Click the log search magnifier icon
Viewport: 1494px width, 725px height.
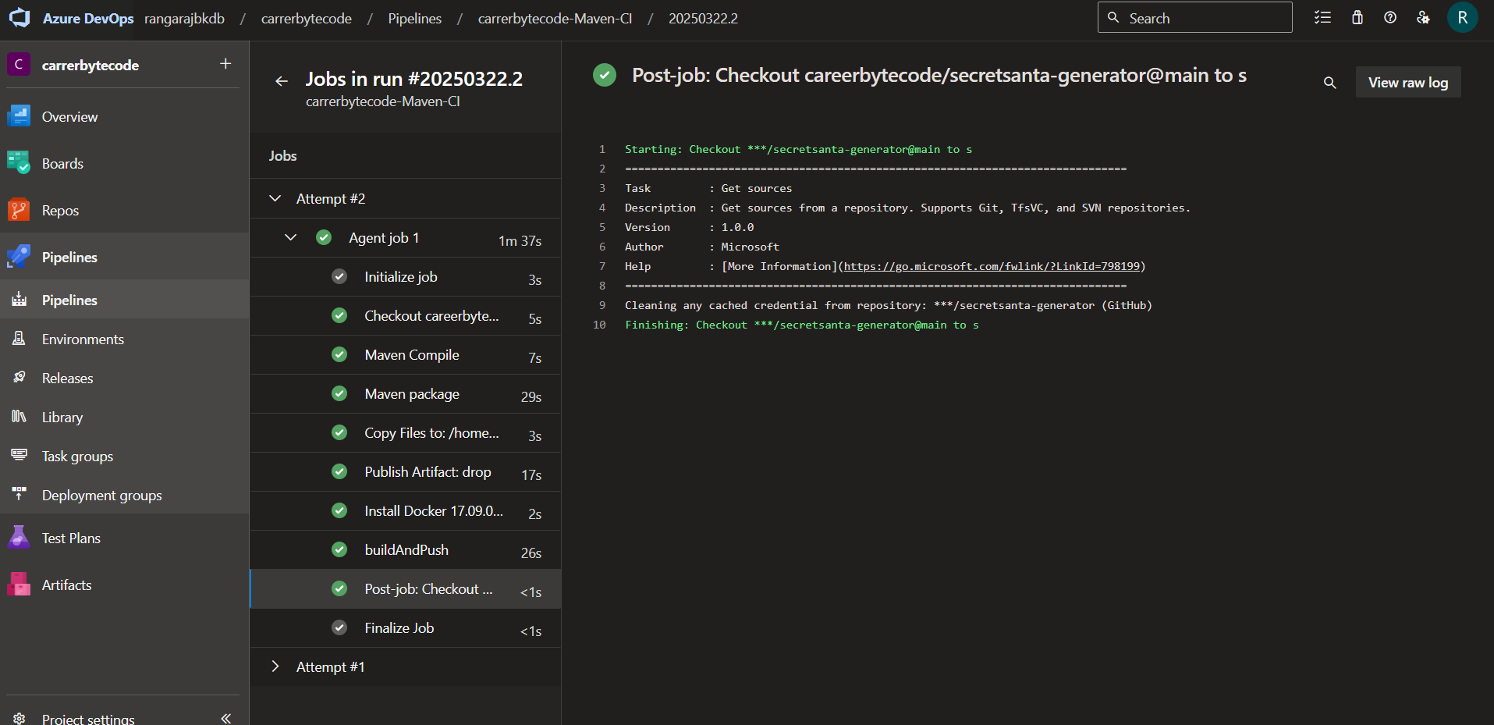(x=1329, y=82)
